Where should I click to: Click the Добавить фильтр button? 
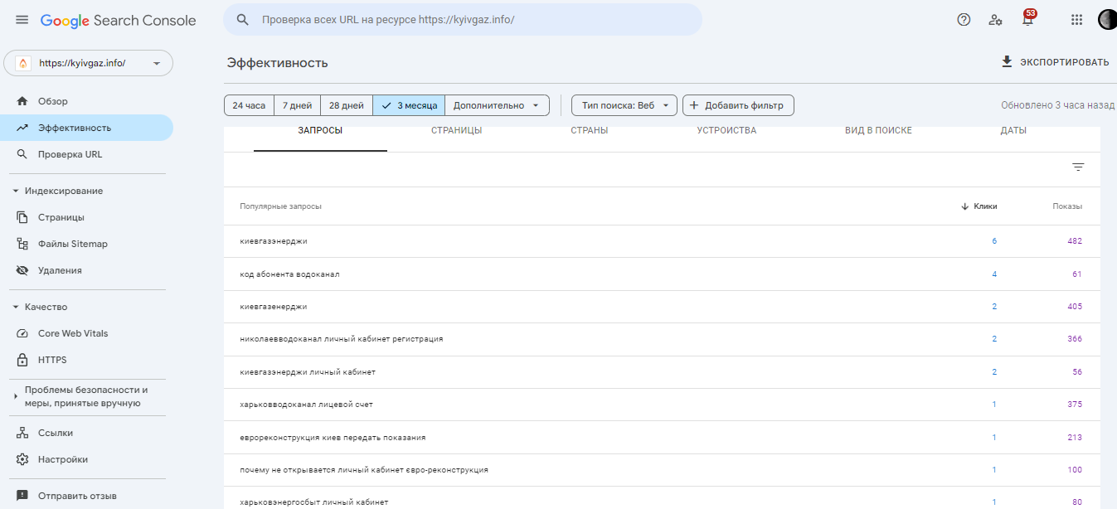[738, 105]
